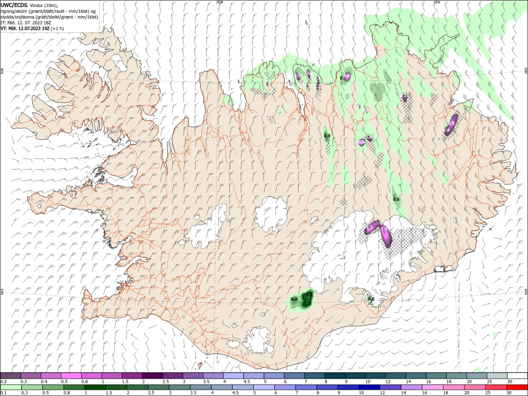Image resolution: width=528 pixels, height=396 pixels.
Task: Click the UWC/ECDS title text
Action: pyautogui.click(x=14, y=5)
